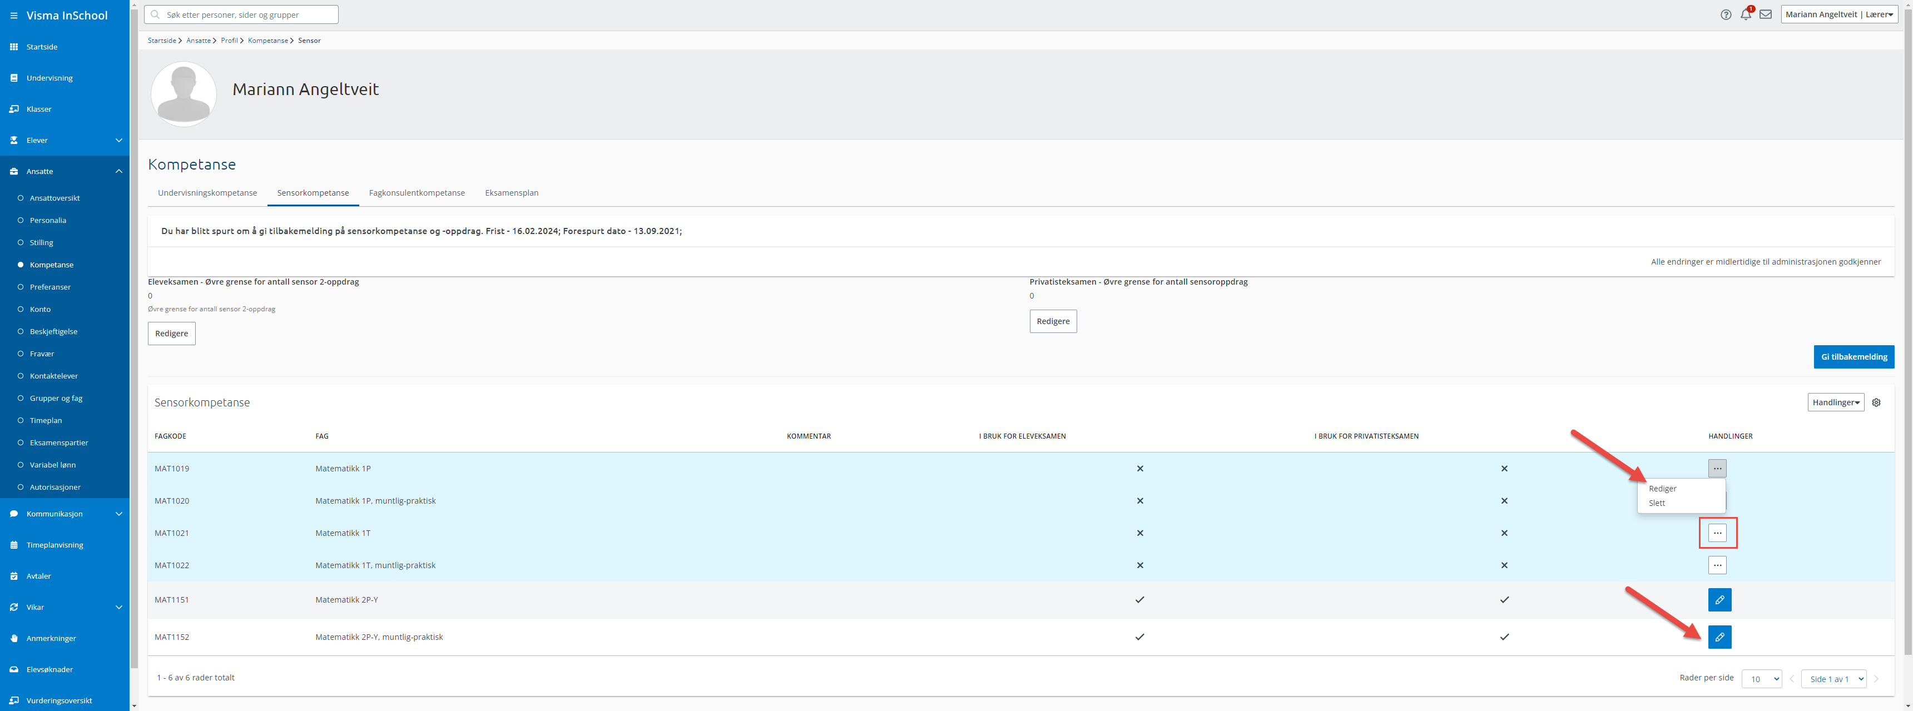The width and height of the screenshot is (1913, 711).
Task: Click the MAT1020 fagkode cell
Action: pyautogui.click(x=171, y=501)
